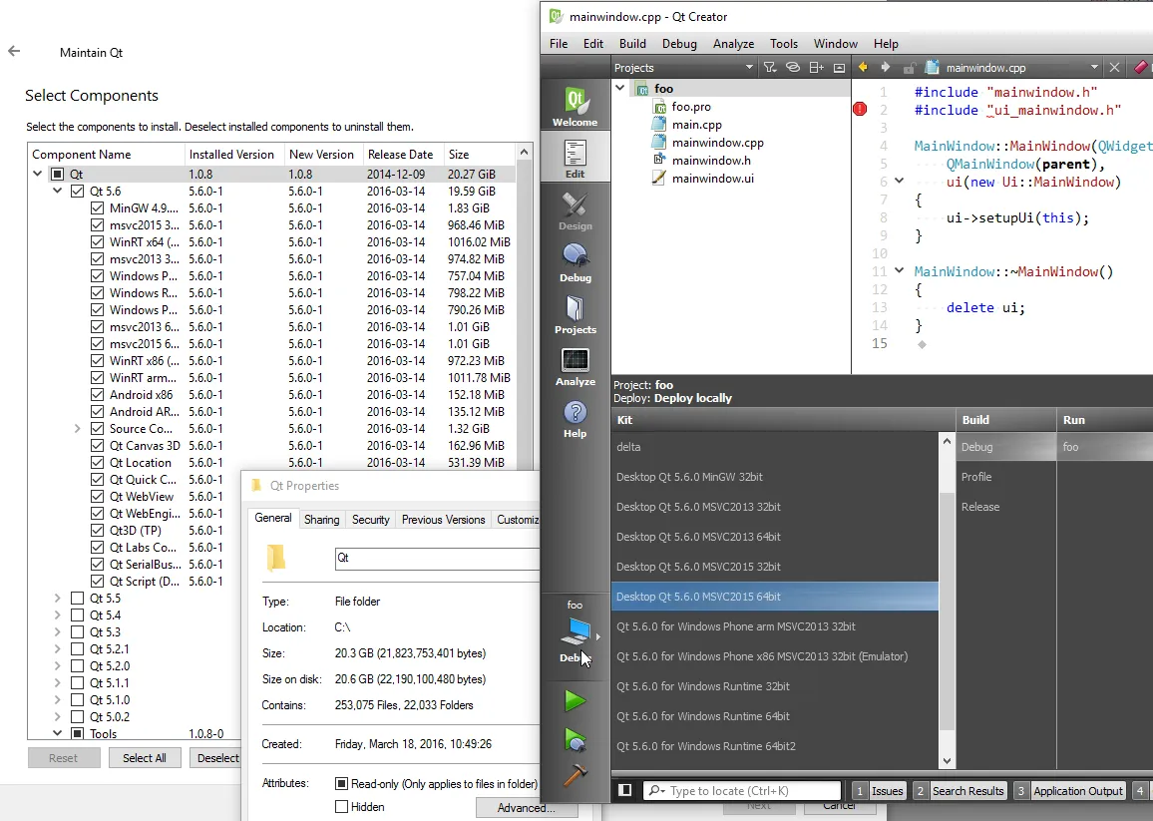The image size is (1153, 821).
Task: Enable the Hidden attribute checkbox
Action: pyautogui.click(x=341, y=807)
